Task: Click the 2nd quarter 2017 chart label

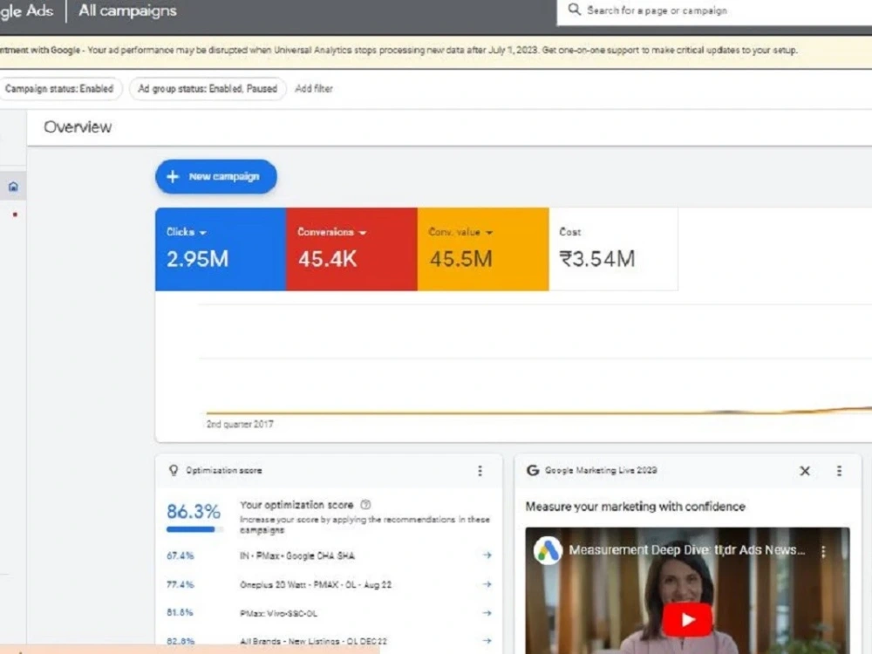Action: (x=240, y=425)
